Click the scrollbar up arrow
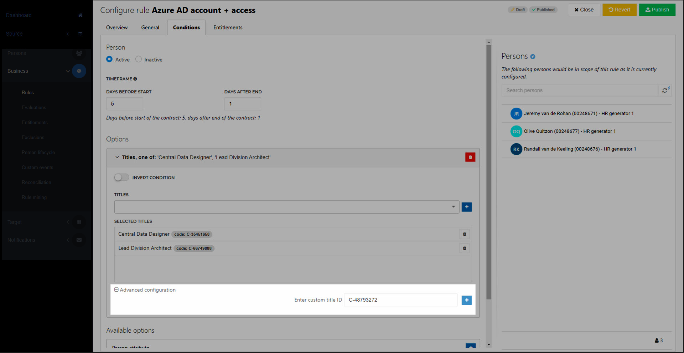 (x=489, y=42)
